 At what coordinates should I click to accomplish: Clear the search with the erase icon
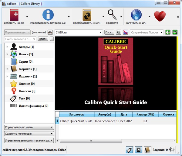point(119,32)
